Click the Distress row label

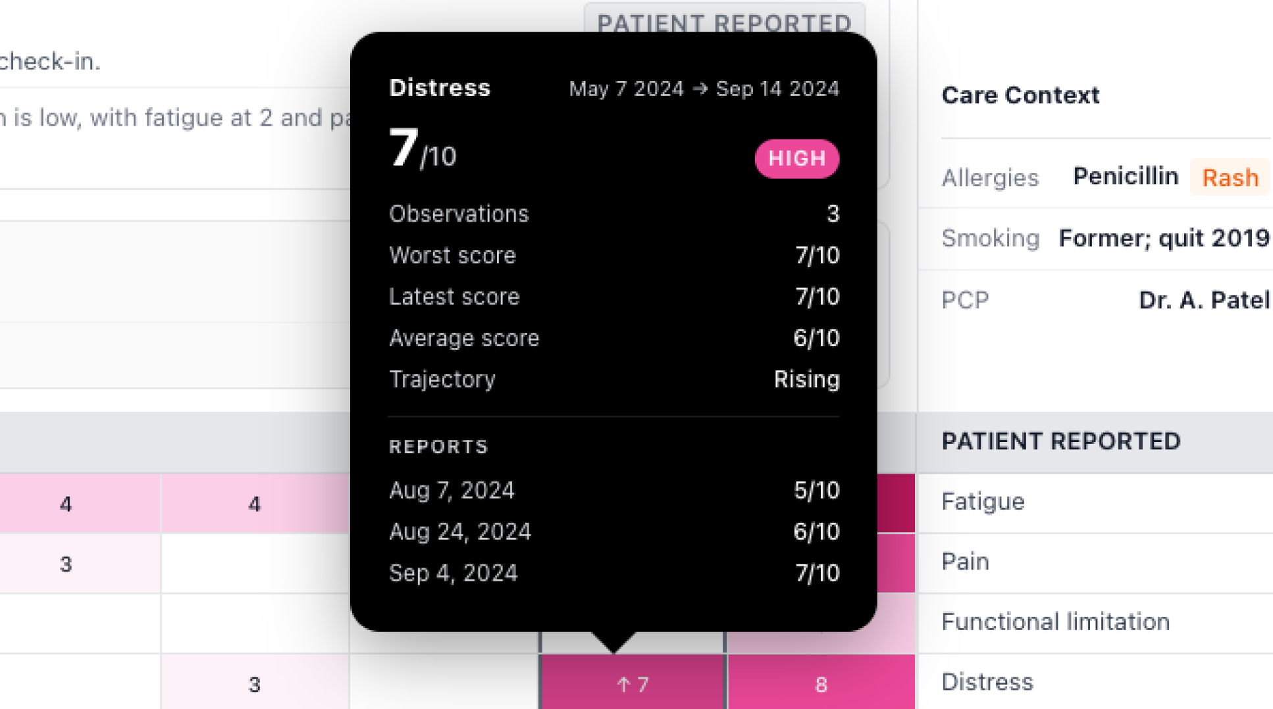[x=987, y=682]
